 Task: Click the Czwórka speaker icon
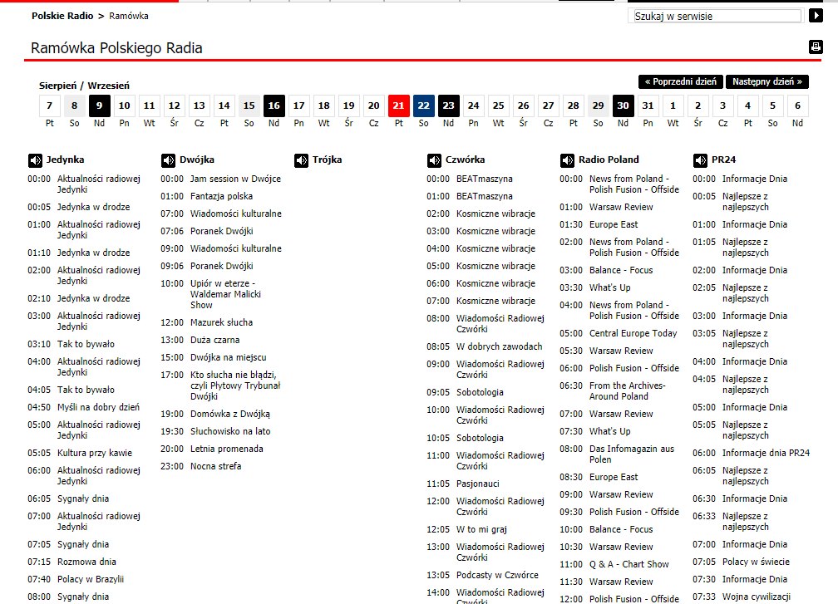click(x=434, y=160)
